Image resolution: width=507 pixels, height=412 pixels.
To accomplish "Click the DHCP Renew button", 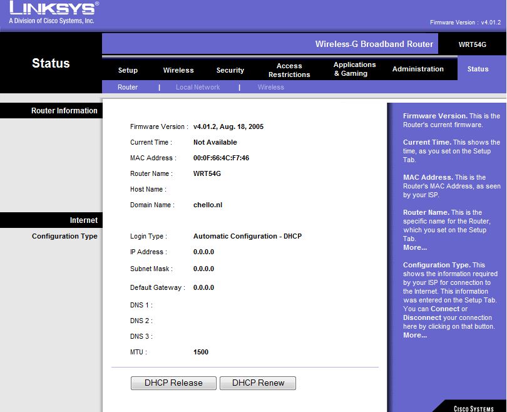I will tap(258, 383).
